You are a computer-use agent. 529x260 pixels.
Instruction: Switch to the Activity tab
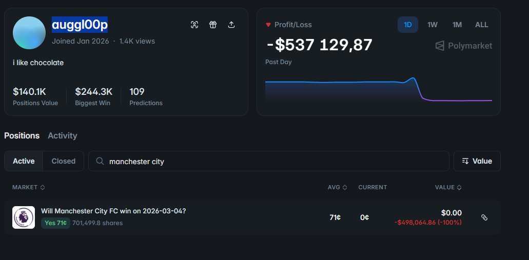pos(63,135)
